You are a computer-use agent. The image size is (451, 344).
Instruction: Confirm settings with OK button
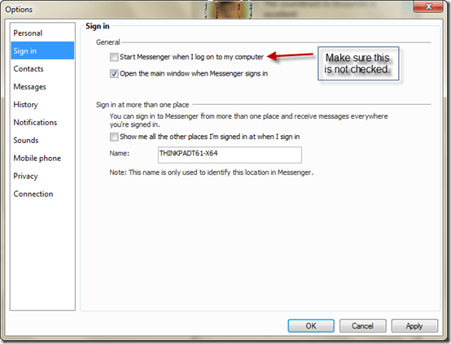click(x=311, y=325)
